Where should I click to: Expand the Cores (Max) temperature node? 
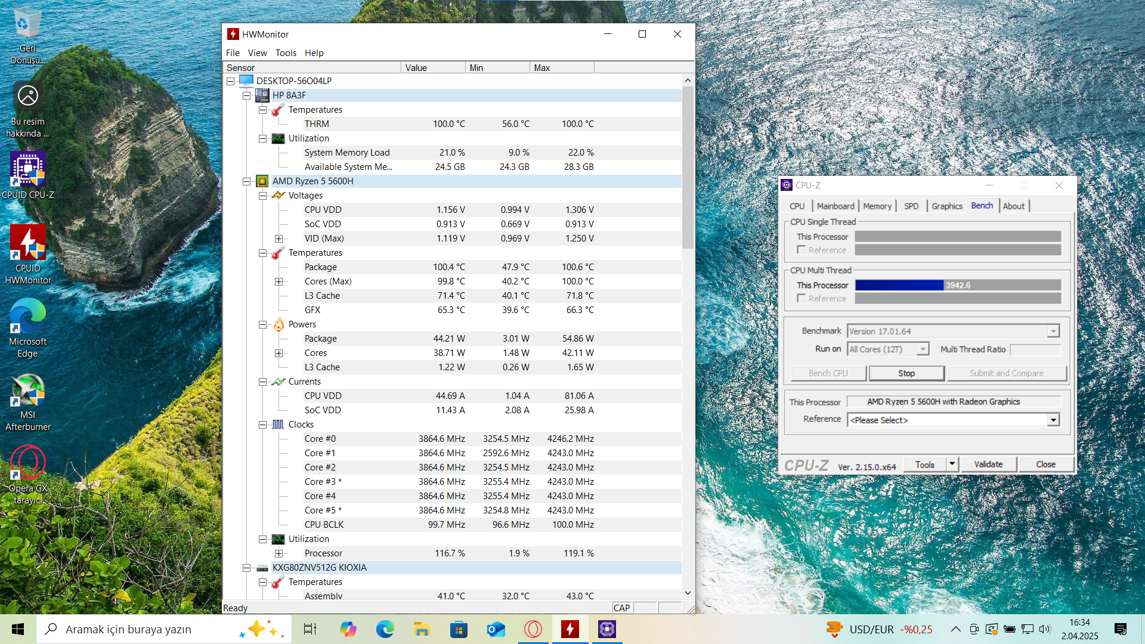(278, 281)
